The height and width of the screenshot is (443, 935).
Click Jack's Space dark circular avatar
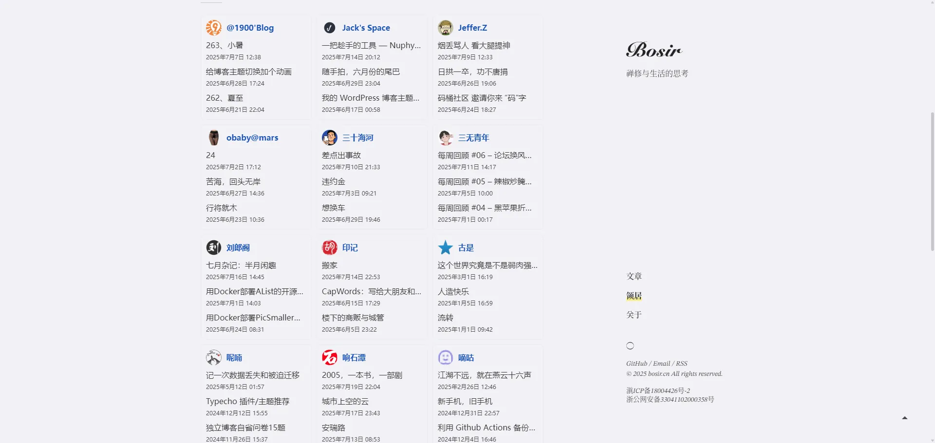330,28
